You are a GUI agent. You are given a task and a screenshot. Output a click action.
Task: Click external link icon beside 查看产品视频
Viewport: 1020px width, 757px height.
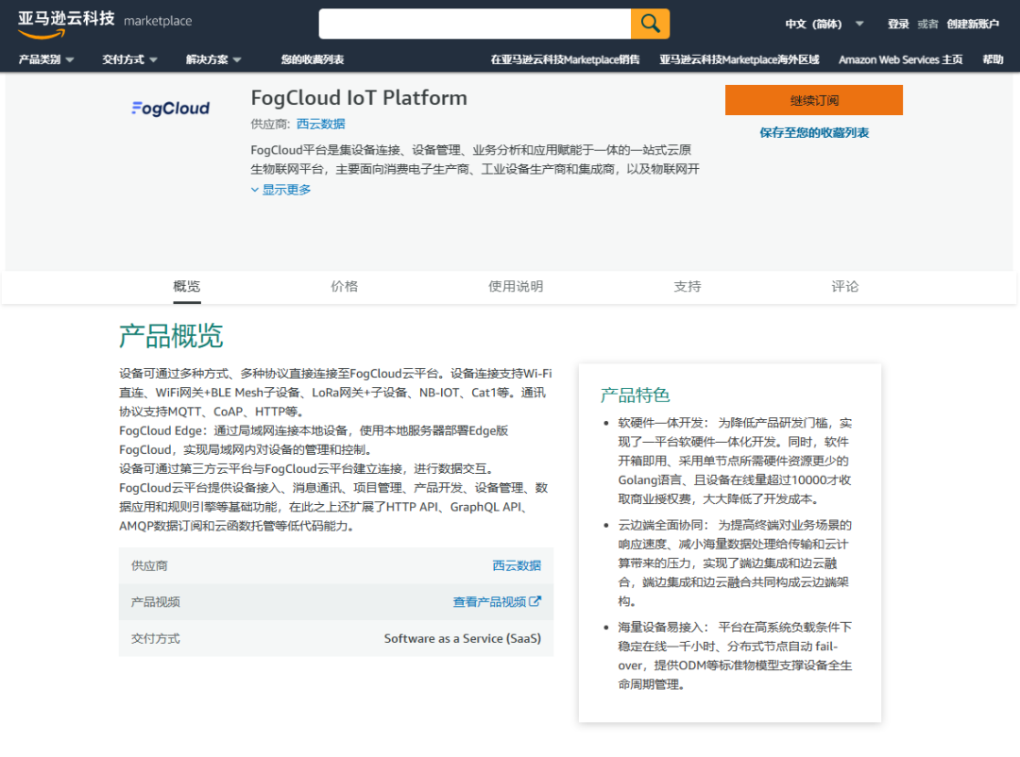pyautogui.click(x=535, y=601)
